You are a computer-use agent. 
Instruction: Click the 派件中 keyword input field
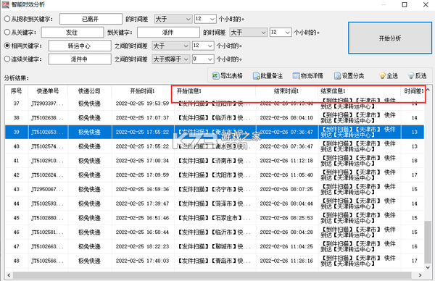click(x=80, y=59)
